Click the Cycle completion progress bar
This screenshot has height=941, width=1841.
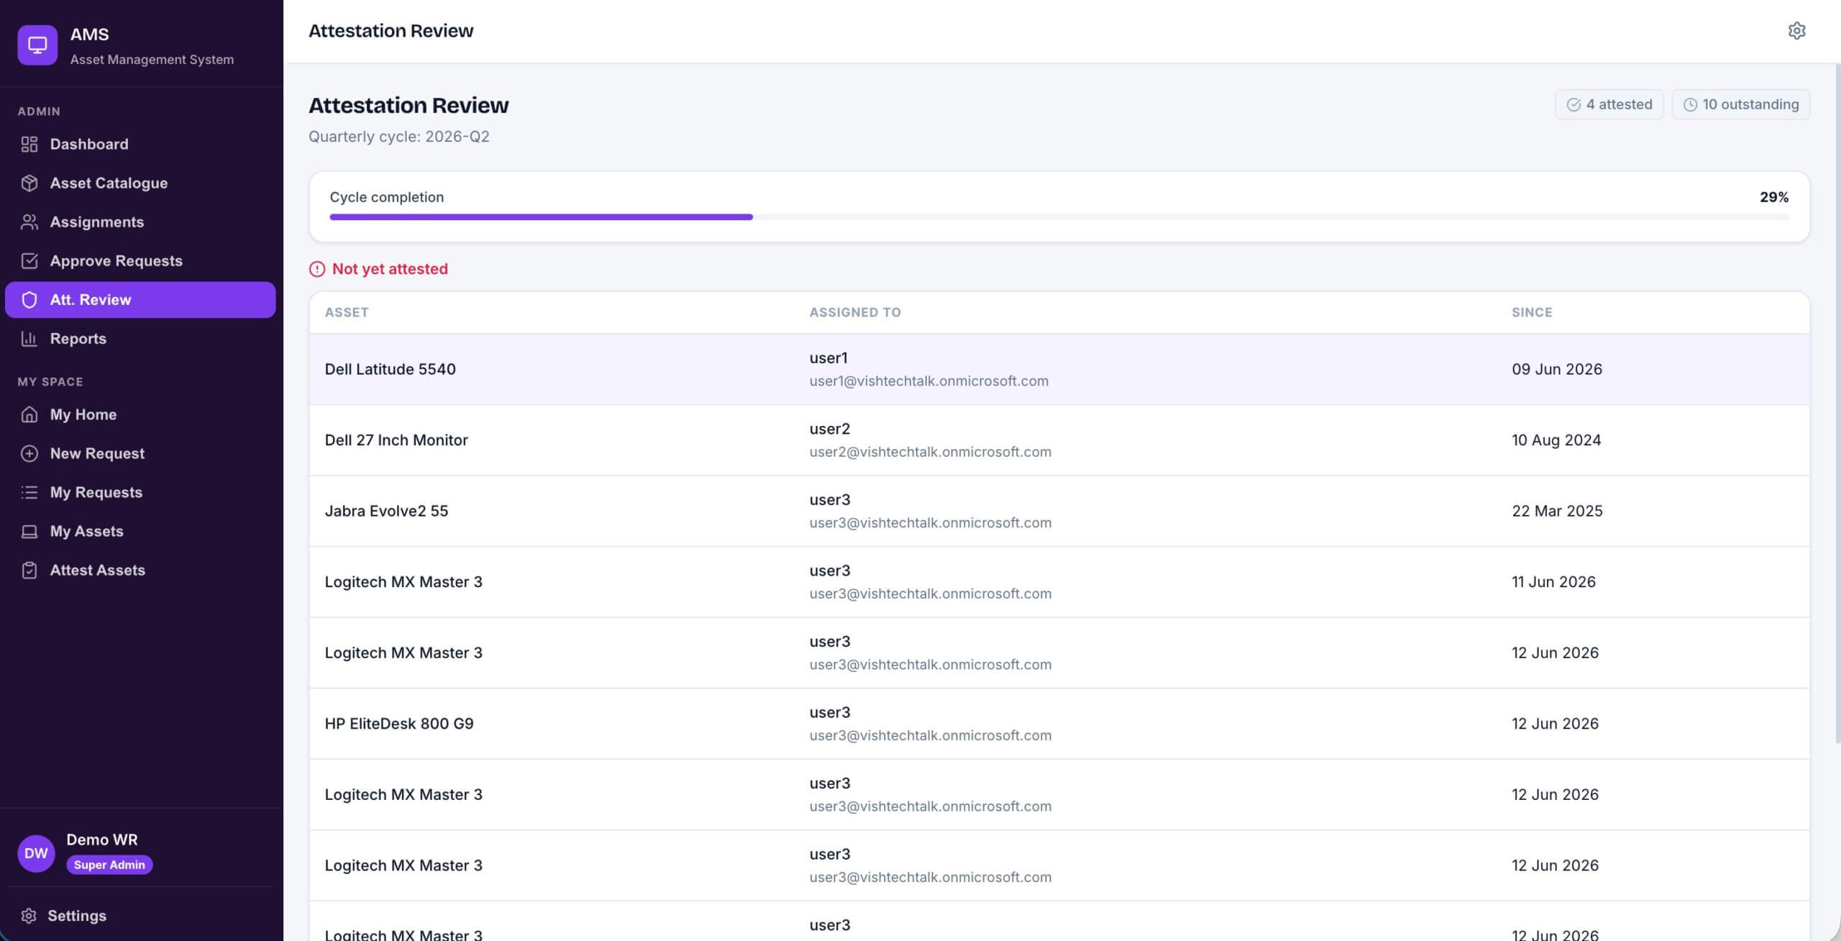coord(1059,217)
